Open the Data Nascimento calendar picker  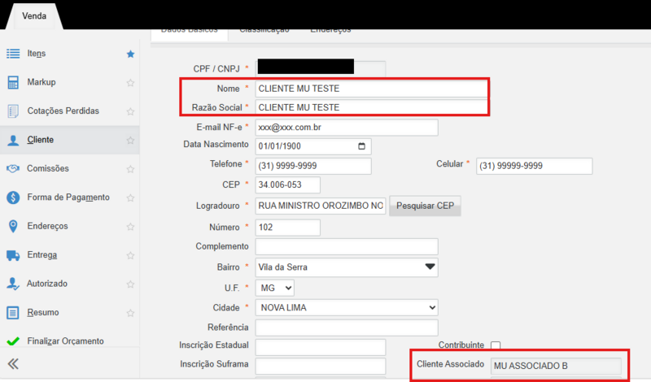pyautogui.click(x=362, y=147)
